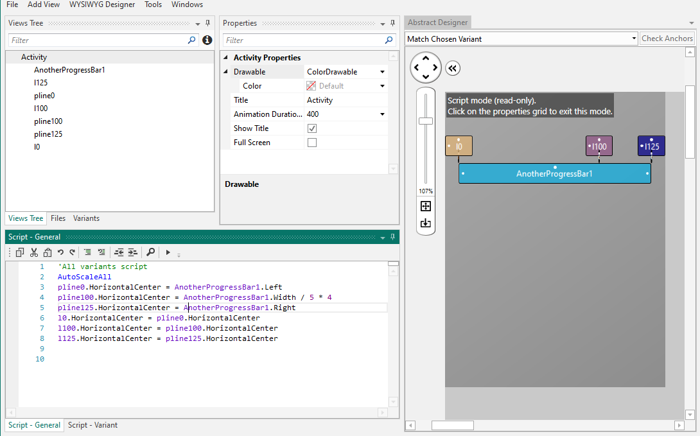The width and height of the screenshot is (700, 436).
Task: Undo the last script edit
Action: tap(60, 252)
